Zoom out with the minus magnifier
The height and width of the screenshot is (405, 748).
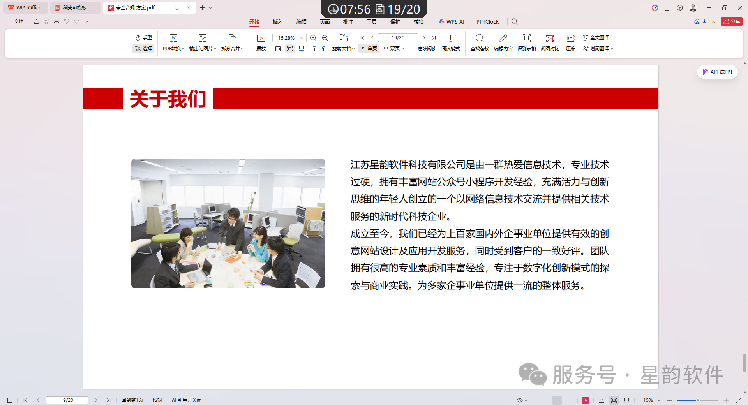pos(313,38)
